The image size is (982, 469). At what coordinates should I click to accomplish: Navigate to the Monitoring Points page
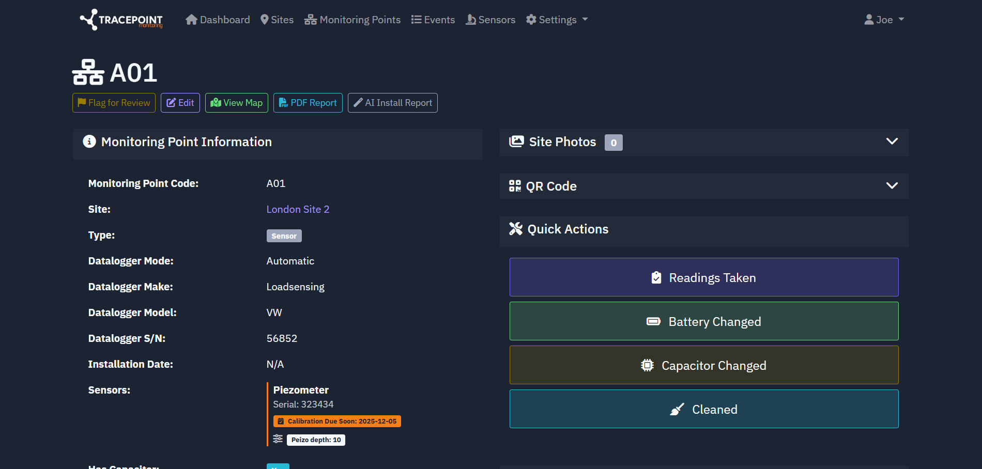click(x=352, y=20)
